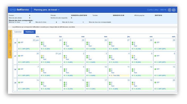Click the yellow diamond beside B on July 5
Screen dimensions: 187x104
pos(133,56)
